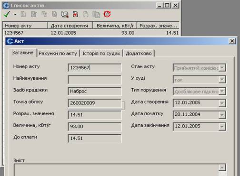Click the greyed edit document pencil icon
This screenshot has width=240, height=176.
(34, 14)
